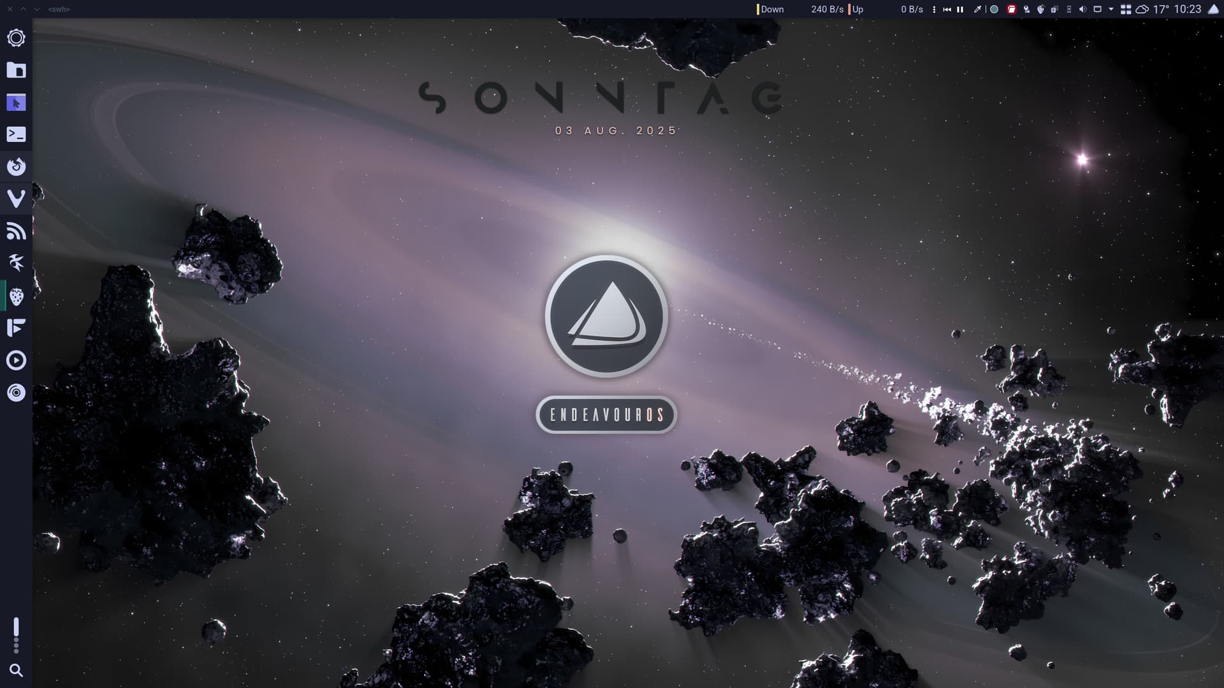Click the Up network speed readout
Image resolution: width=1224 pixels, height=688 pixels.
(x=886, y=10)
